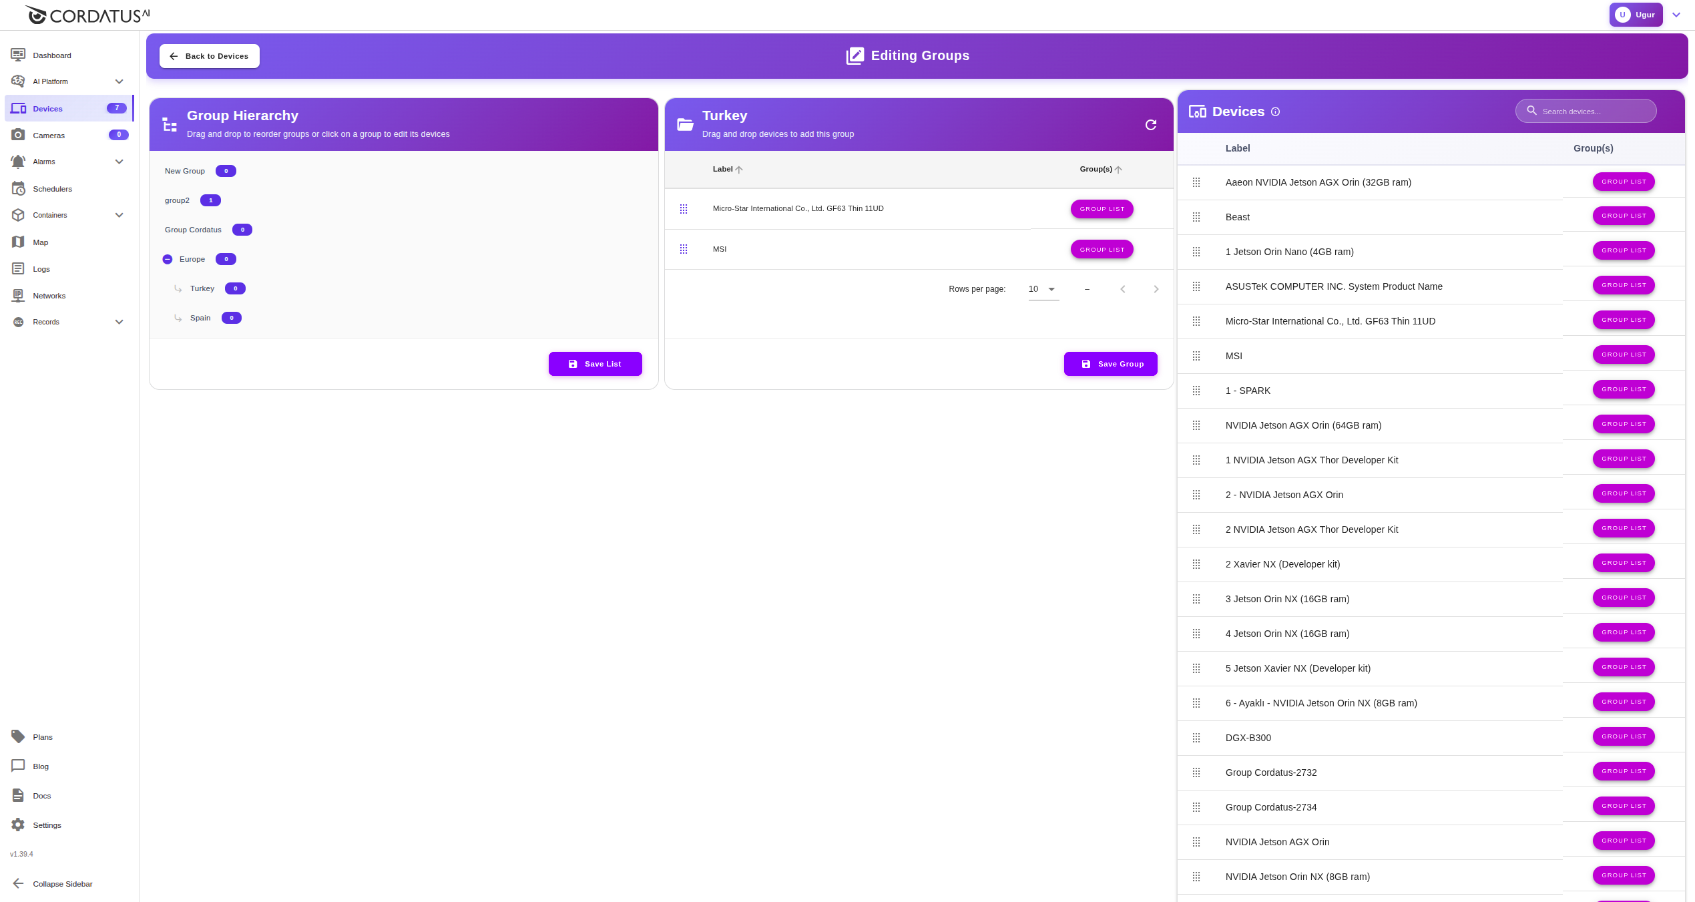Click the Save Group button

(x=1110, y=363)
